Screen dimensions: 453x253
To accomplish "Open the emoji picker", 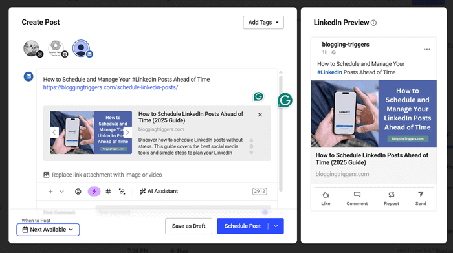I will (x=78, y=192).
